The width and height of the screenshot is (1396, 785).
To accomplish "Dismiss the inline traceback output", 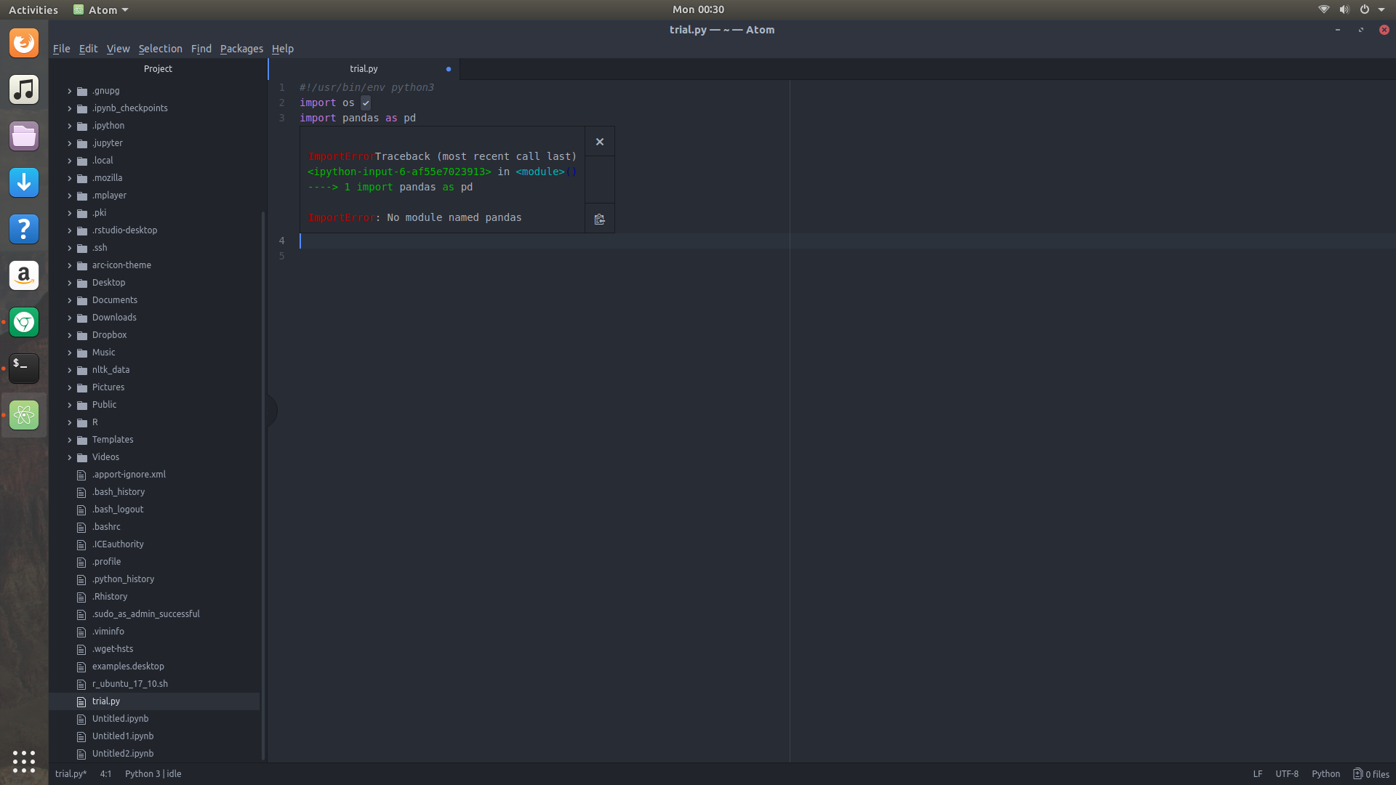I will [599, 141].
